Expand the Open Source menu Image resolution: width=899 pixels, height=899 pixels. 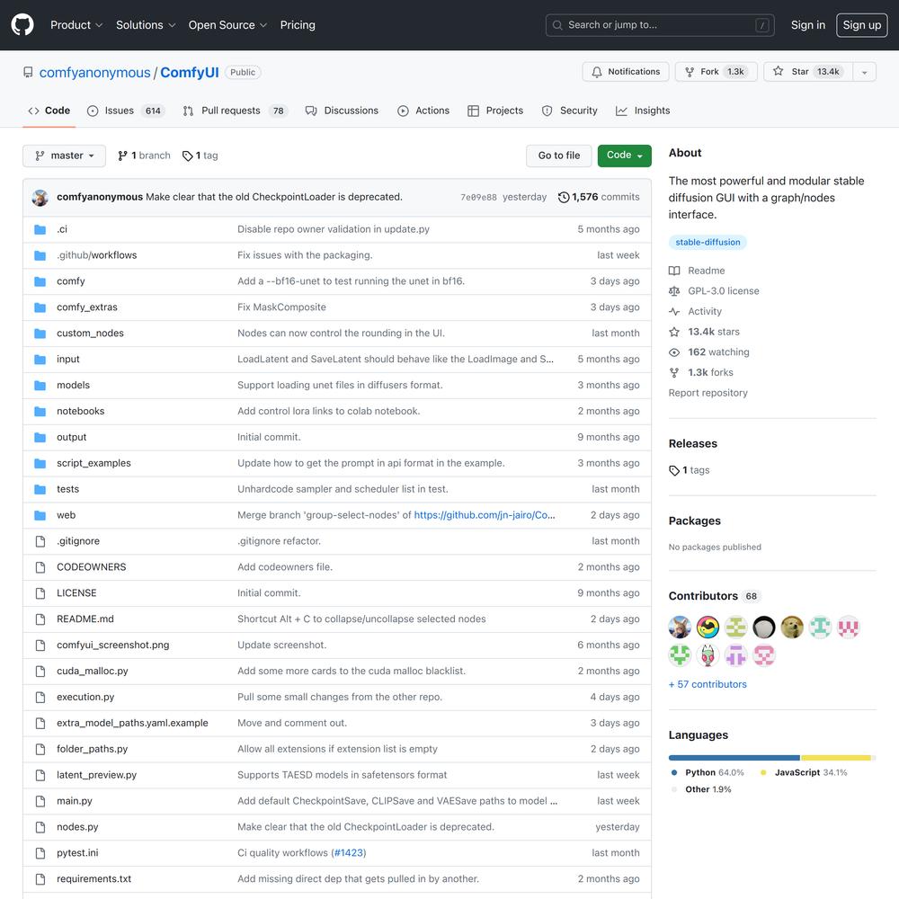point(227,25)
